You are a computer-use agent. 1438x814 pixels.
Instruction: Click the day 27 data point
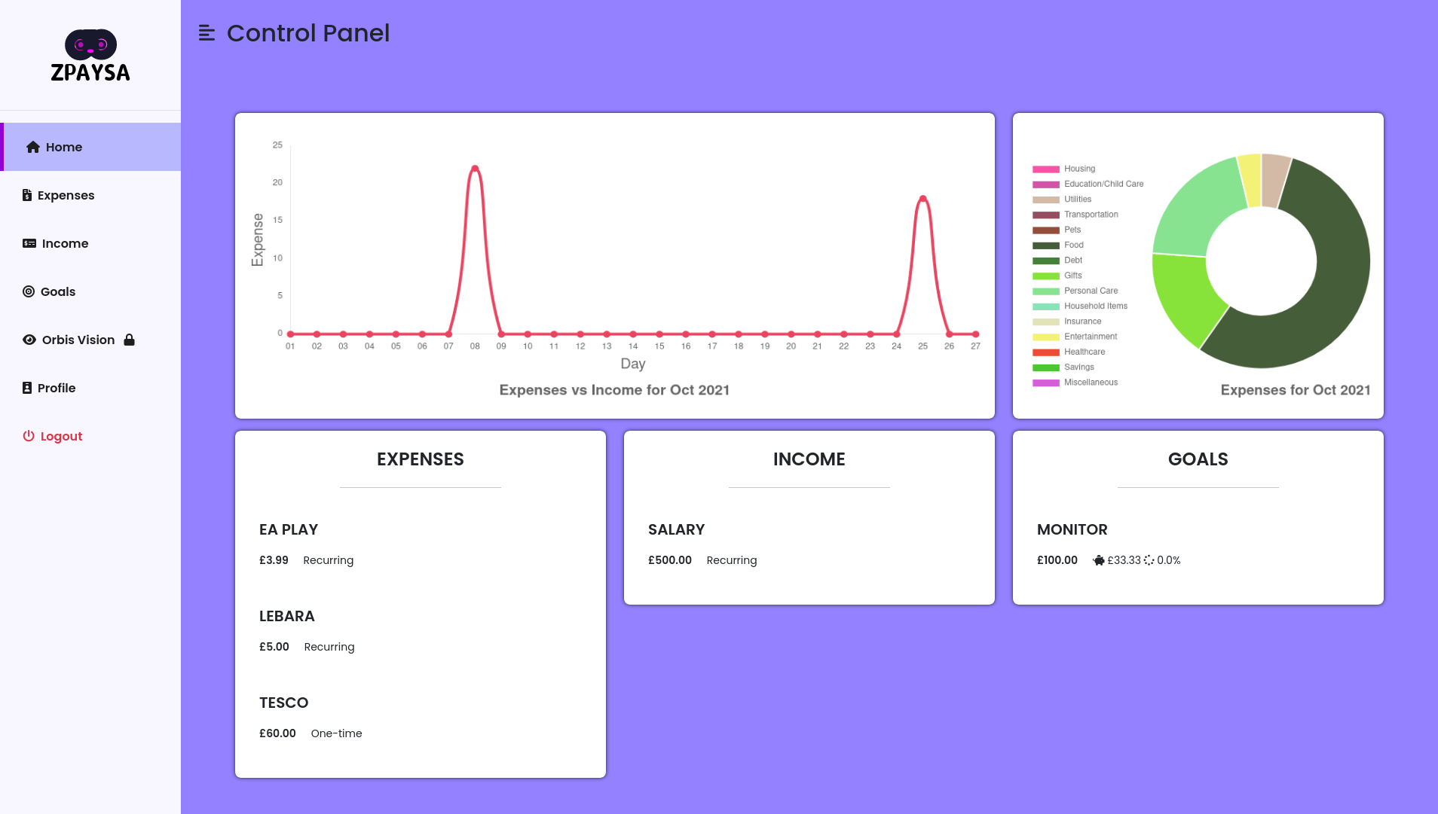point(975,334)
